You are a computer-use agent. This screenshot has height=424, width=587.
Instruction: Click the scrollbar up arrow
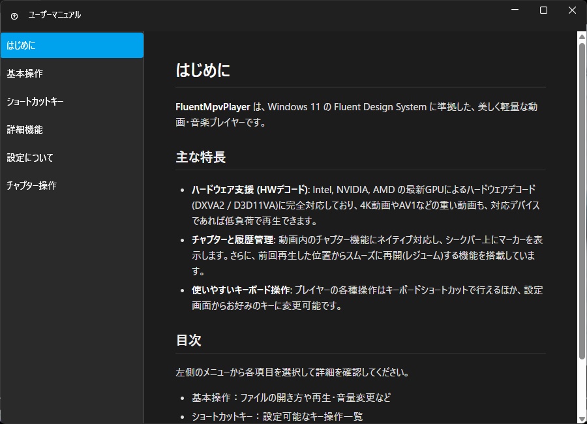tap(581, 37)
